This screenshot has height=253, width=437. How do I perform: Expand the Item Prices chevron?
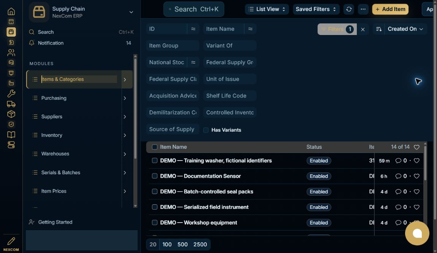coord(125,191)
